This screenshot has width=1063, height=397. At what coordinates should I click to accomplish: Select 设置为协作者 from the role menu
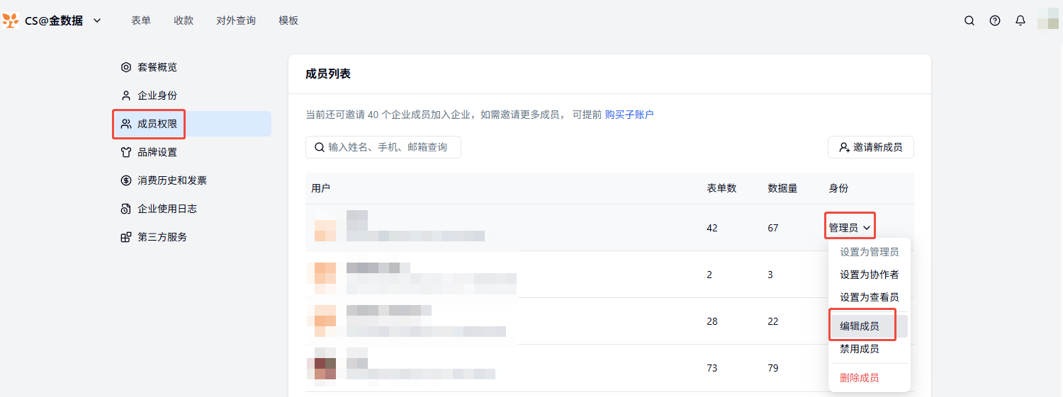click(869, 275)
